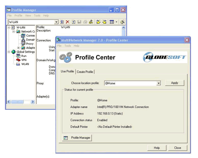This screenshot has height=158, width=198.
Task: Select the Global Settings node in tree
Action: coord(26,52)
